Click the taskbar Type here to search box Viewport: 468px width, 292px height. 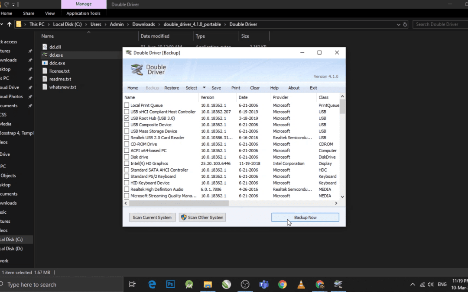click(61, 285)
